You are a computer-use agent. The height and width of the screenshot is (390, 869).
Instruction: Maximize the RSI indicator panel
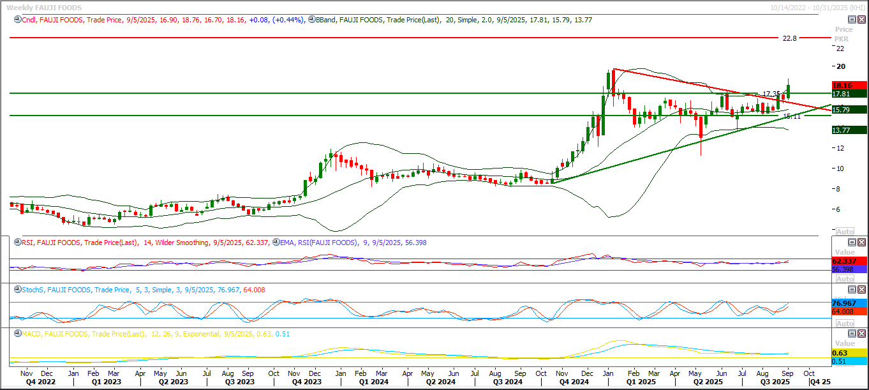tap(852, 243)
